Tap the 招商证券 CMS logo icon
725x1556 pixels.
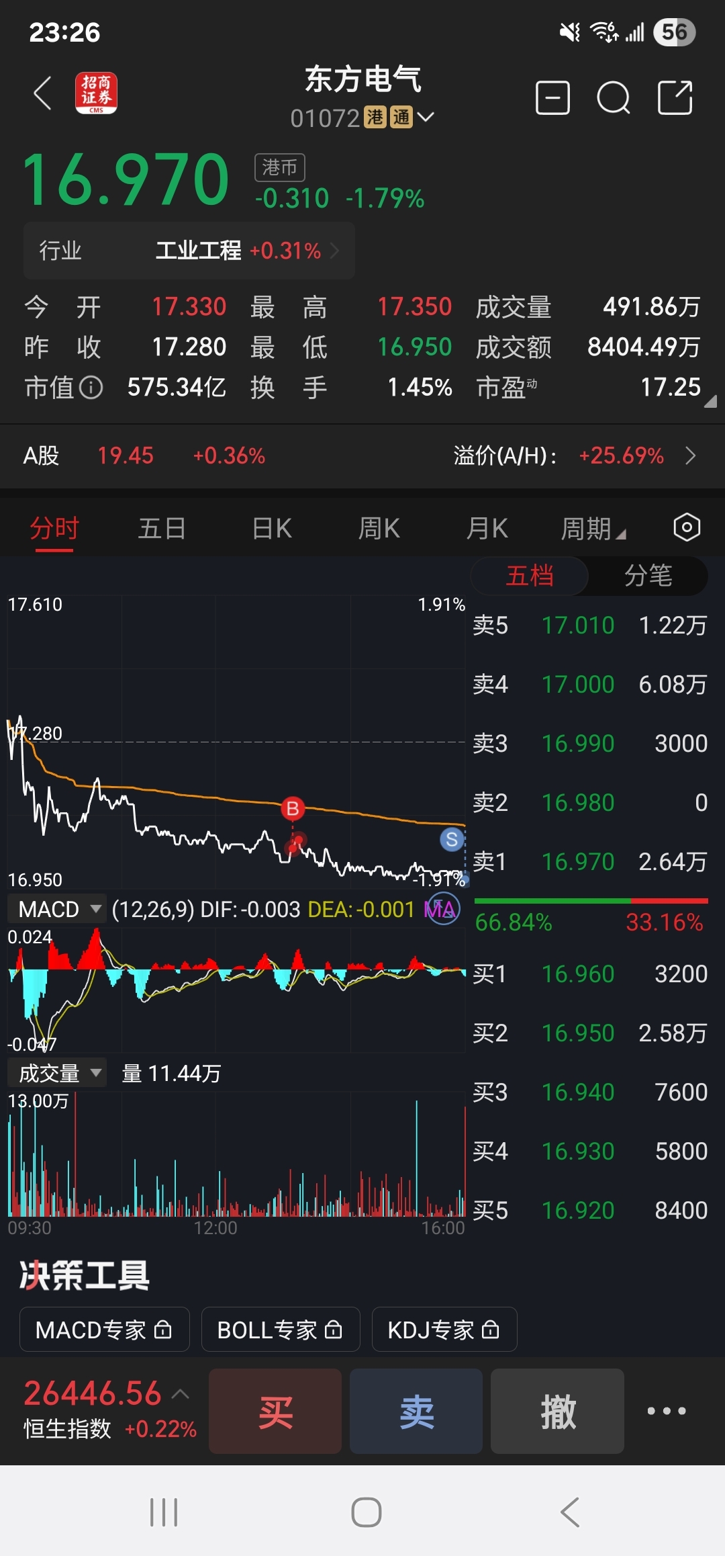click(96, 93)
